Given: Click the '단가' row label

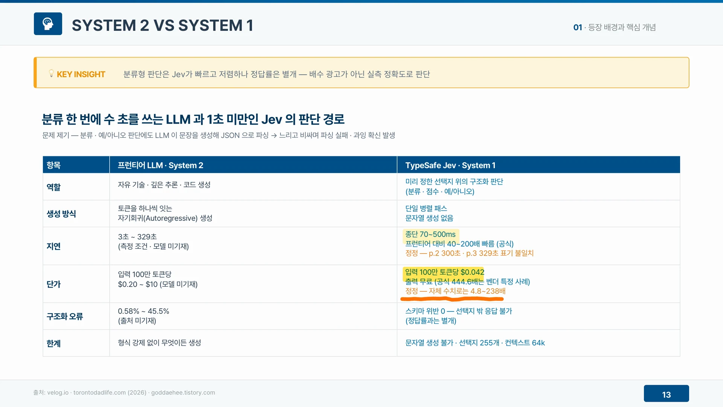Looking at the screenshot, I should (x=53, y=284).
